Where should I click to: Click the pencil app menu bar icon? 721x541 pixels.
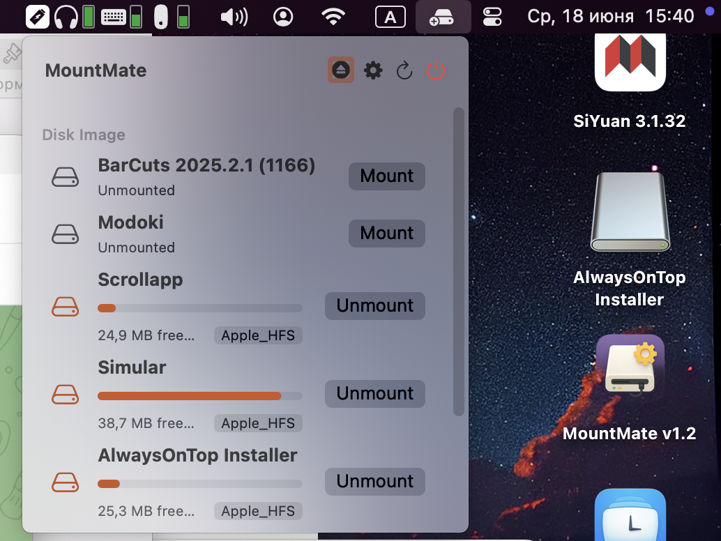[37, 17]
